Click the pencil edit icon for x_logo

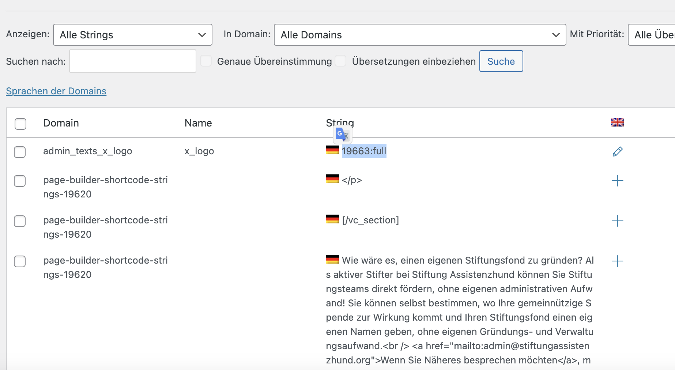[617, 151]
